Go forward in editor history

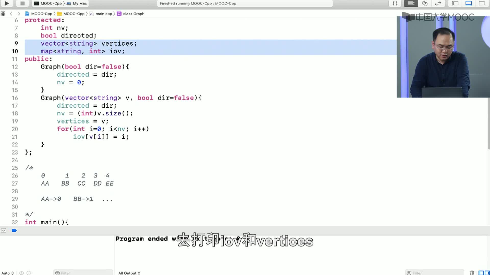[19, 14]
